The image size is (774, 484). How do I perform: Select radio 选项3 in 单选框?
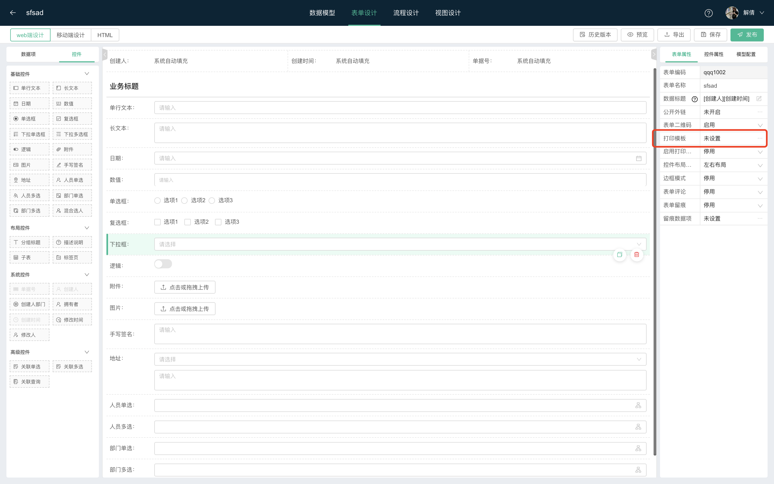[x=212, y=201]
